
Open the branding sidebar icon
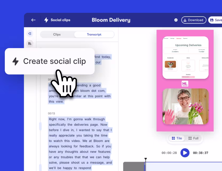30,43
